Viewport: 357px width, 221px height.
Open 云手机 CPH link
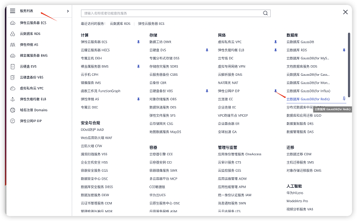coord(89,75)
